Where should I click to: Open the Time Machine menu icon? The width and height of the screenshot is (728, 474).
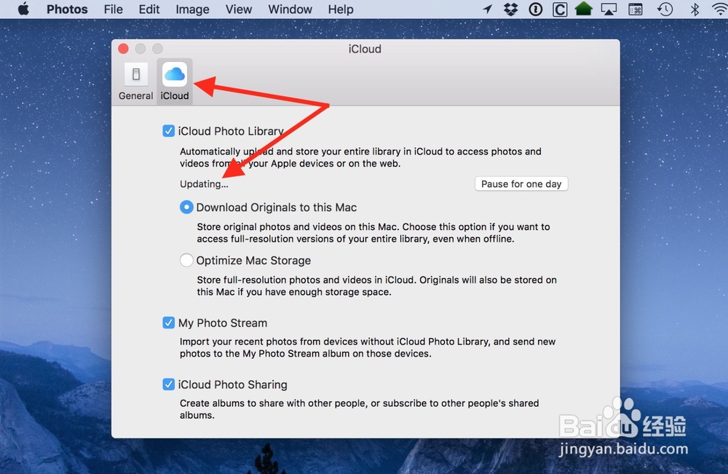[x=665, y=9]
